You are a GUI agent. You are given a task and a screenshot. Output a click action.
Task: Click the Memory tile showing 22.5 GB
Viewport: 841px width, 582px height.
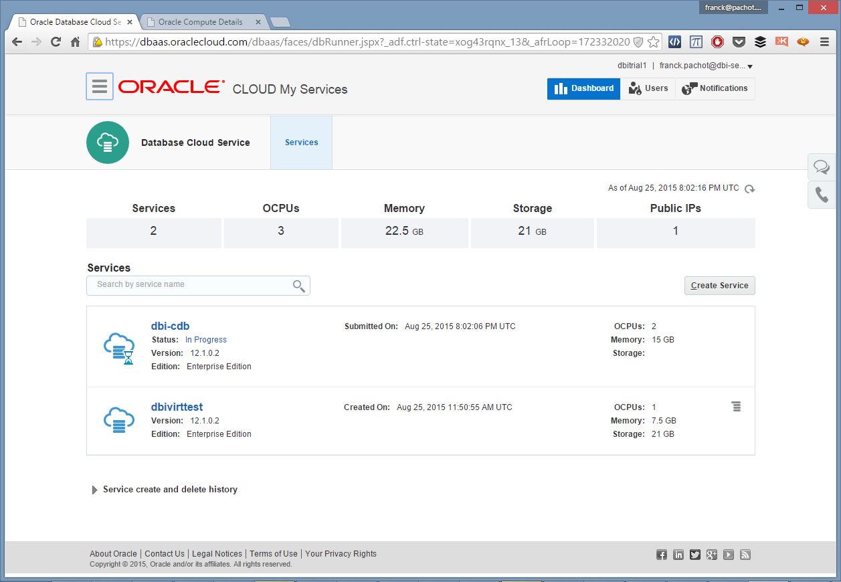click(x=404, y=233)
